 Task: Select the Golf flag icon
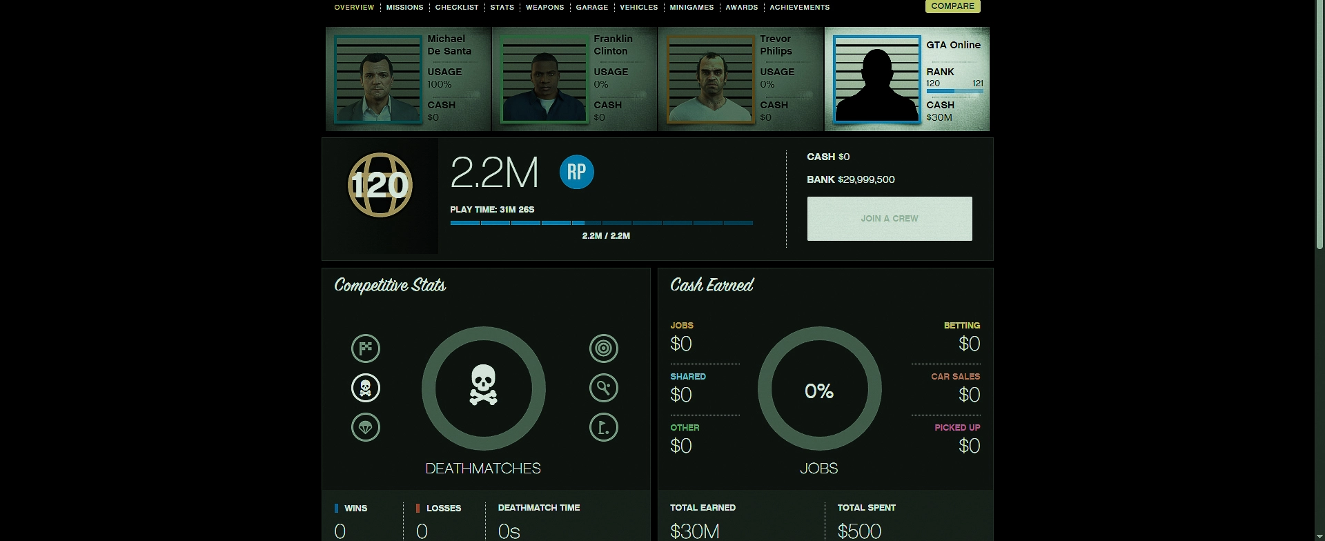[x=604, y=427]
